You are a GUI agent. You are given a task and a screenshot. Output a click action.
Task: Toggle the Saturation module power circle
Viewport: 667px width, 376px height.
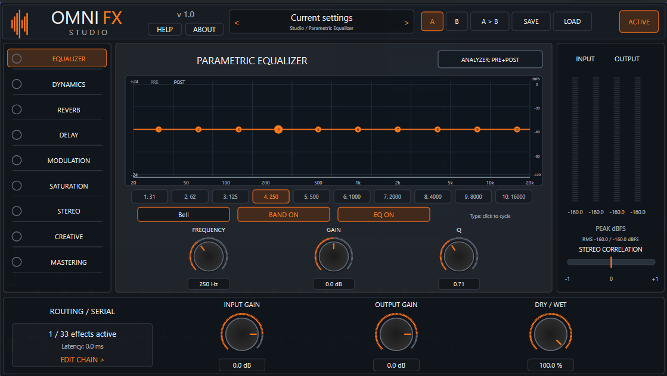(x=17, y=186)
